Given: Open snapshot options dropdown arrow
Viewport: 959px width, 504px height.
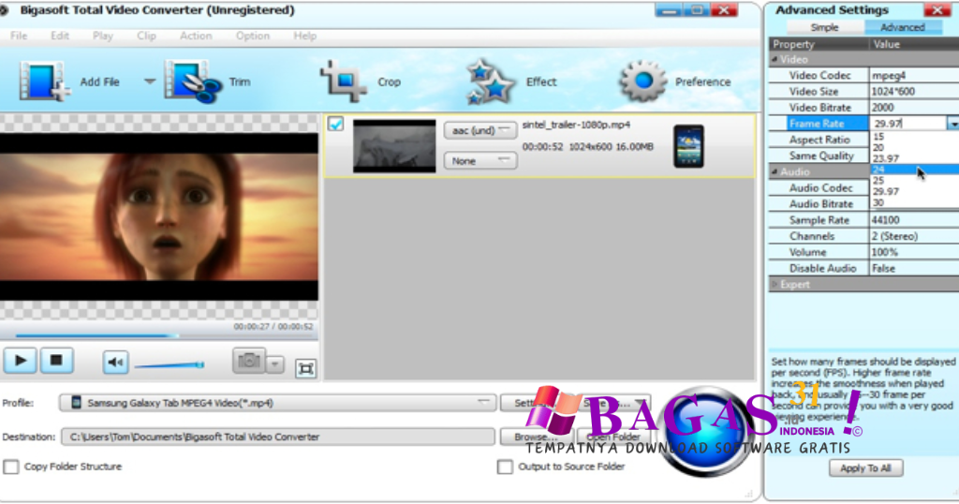Looking at the screenshot, I should (x=275, y=364).
